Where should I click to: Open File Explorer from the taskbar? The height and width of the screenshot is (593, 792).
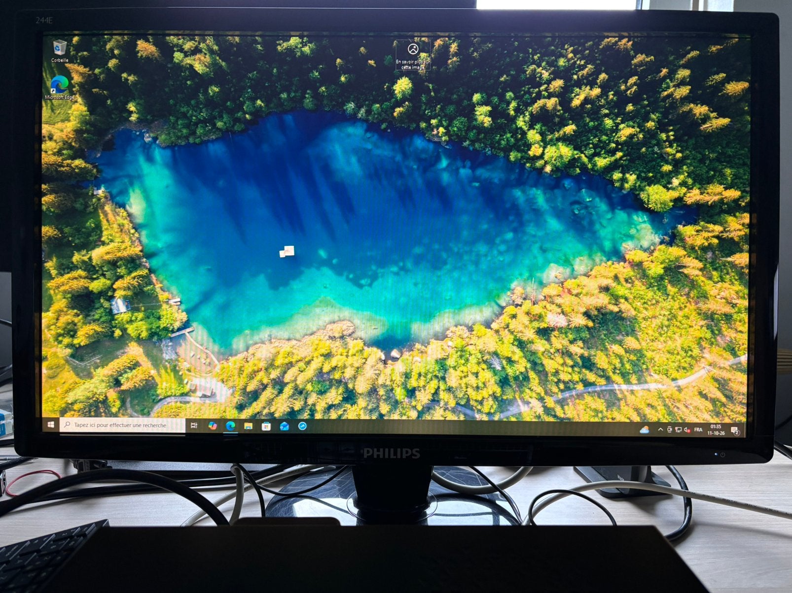coord(248,426)
